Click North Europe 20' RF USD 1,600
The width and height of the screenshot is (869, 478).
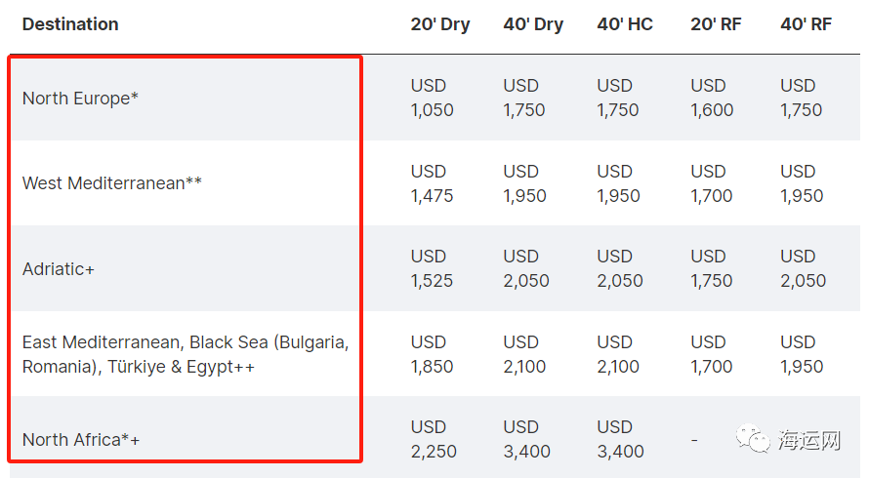pos(712,98)
